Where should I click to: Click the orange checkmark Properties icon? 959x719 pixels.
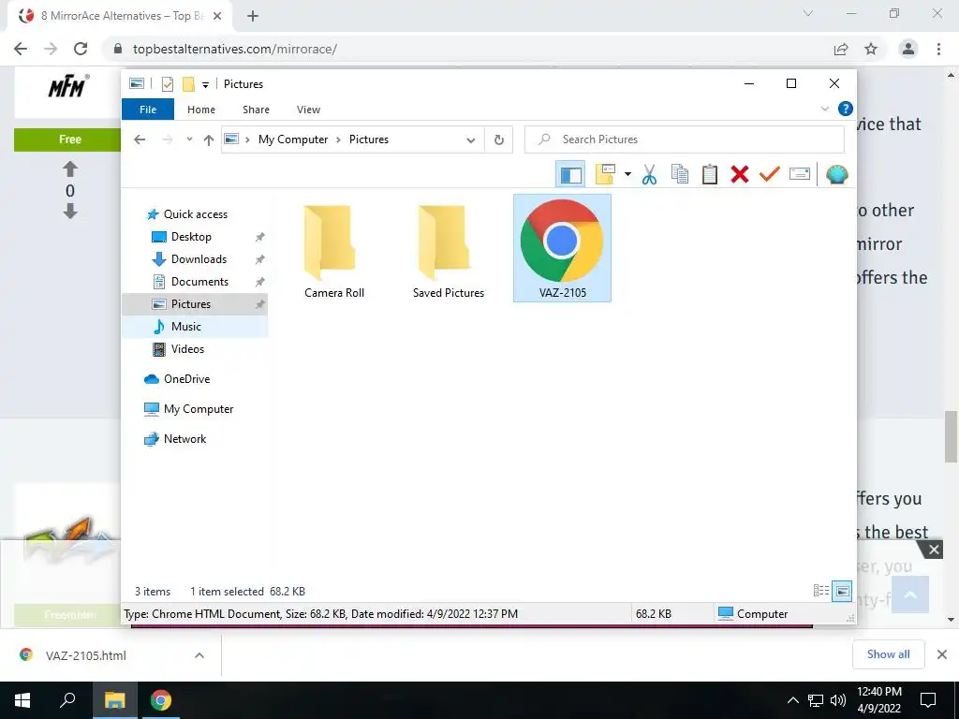(x=770, y=174)
